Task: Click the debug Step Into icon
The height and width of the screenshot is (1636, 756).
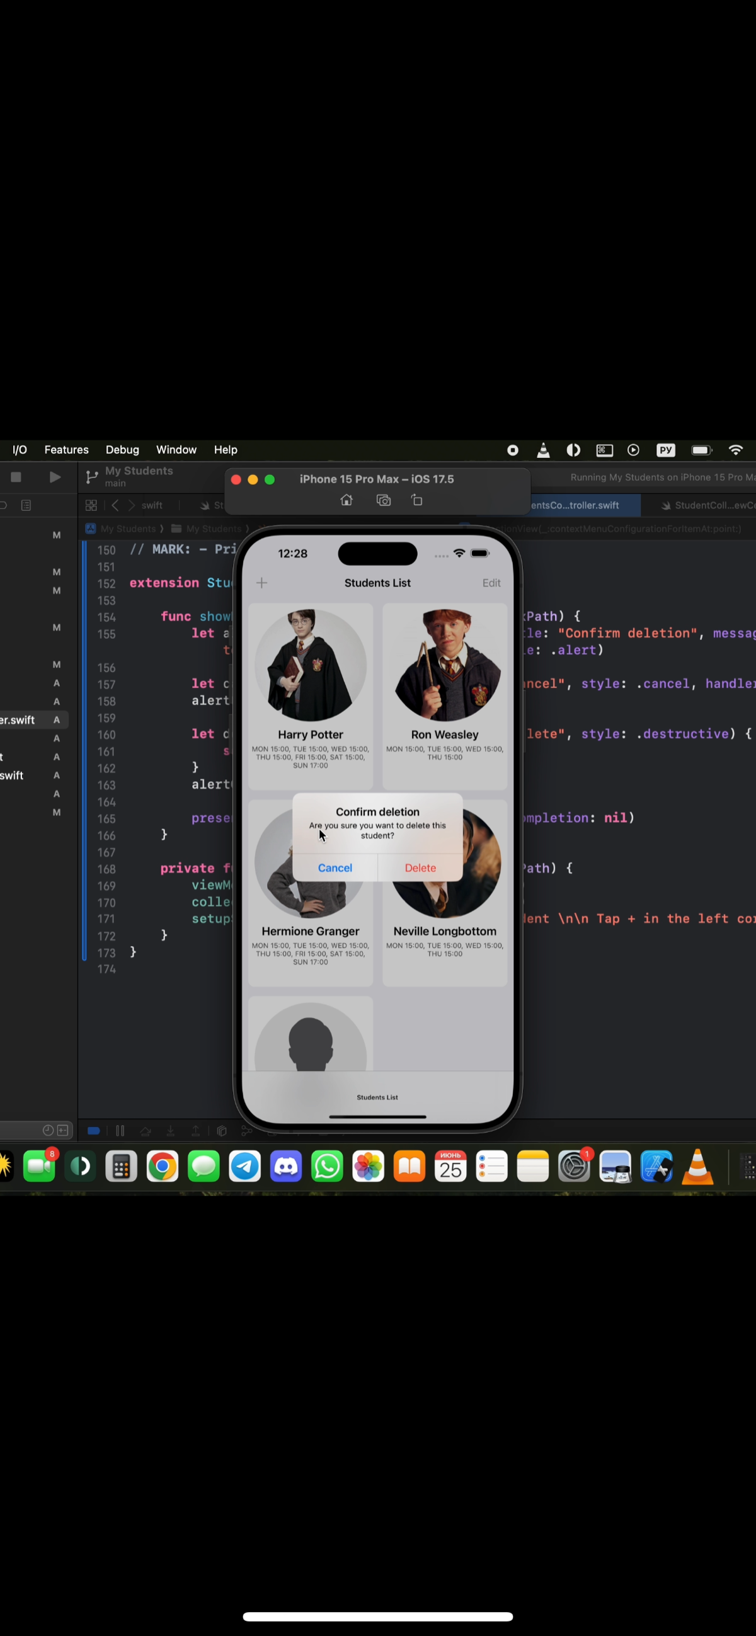Action: [x=170, y=1131]
